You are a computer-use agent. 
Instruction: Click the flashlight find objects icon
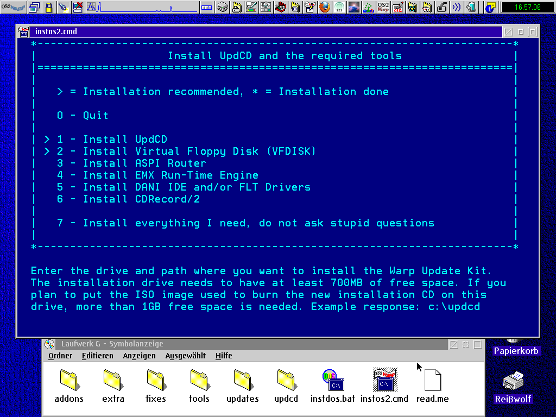click(64, 7)
